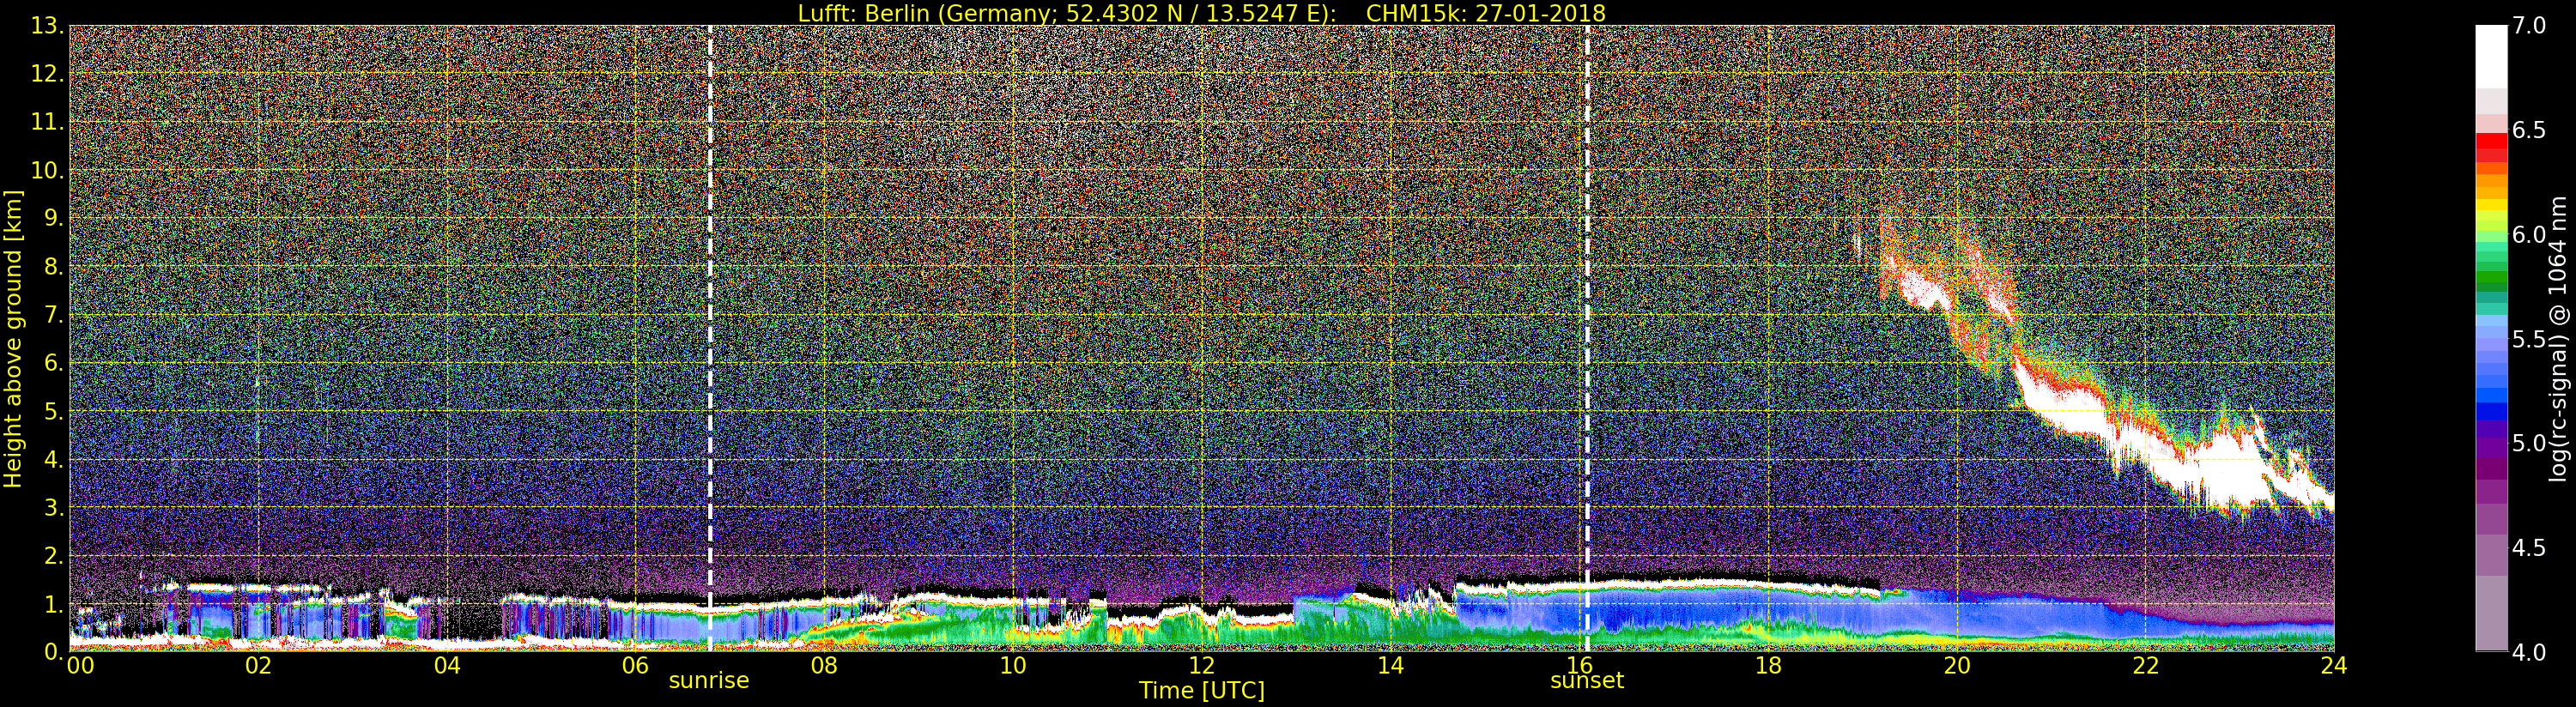Click the 'sunset' label below the time axis

point(1587,680)
